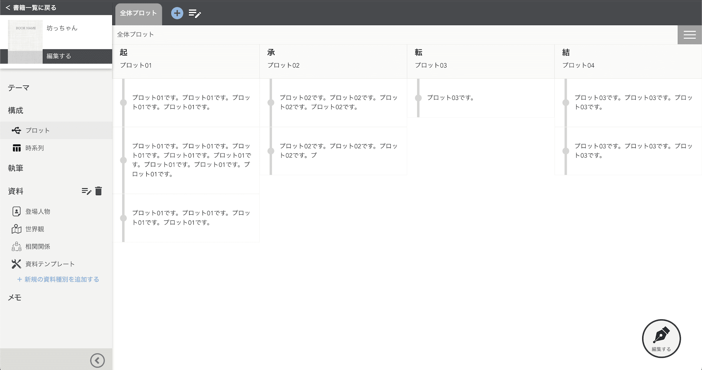Go back via 書籍一覧に戻る
The height and width of the screenshot is (370, 702).
31,7
